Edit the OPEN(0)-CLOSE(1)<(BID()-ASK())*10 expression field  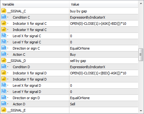[104, 73]
